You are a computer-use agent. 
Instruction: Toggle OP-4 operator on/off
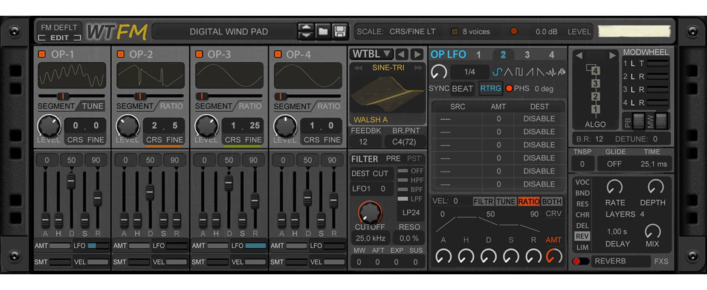click(x=278, y=54)
